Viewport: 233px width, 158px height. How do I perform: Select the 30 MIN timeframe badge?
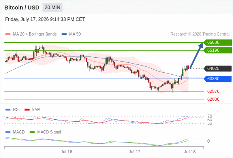point(53,8)
